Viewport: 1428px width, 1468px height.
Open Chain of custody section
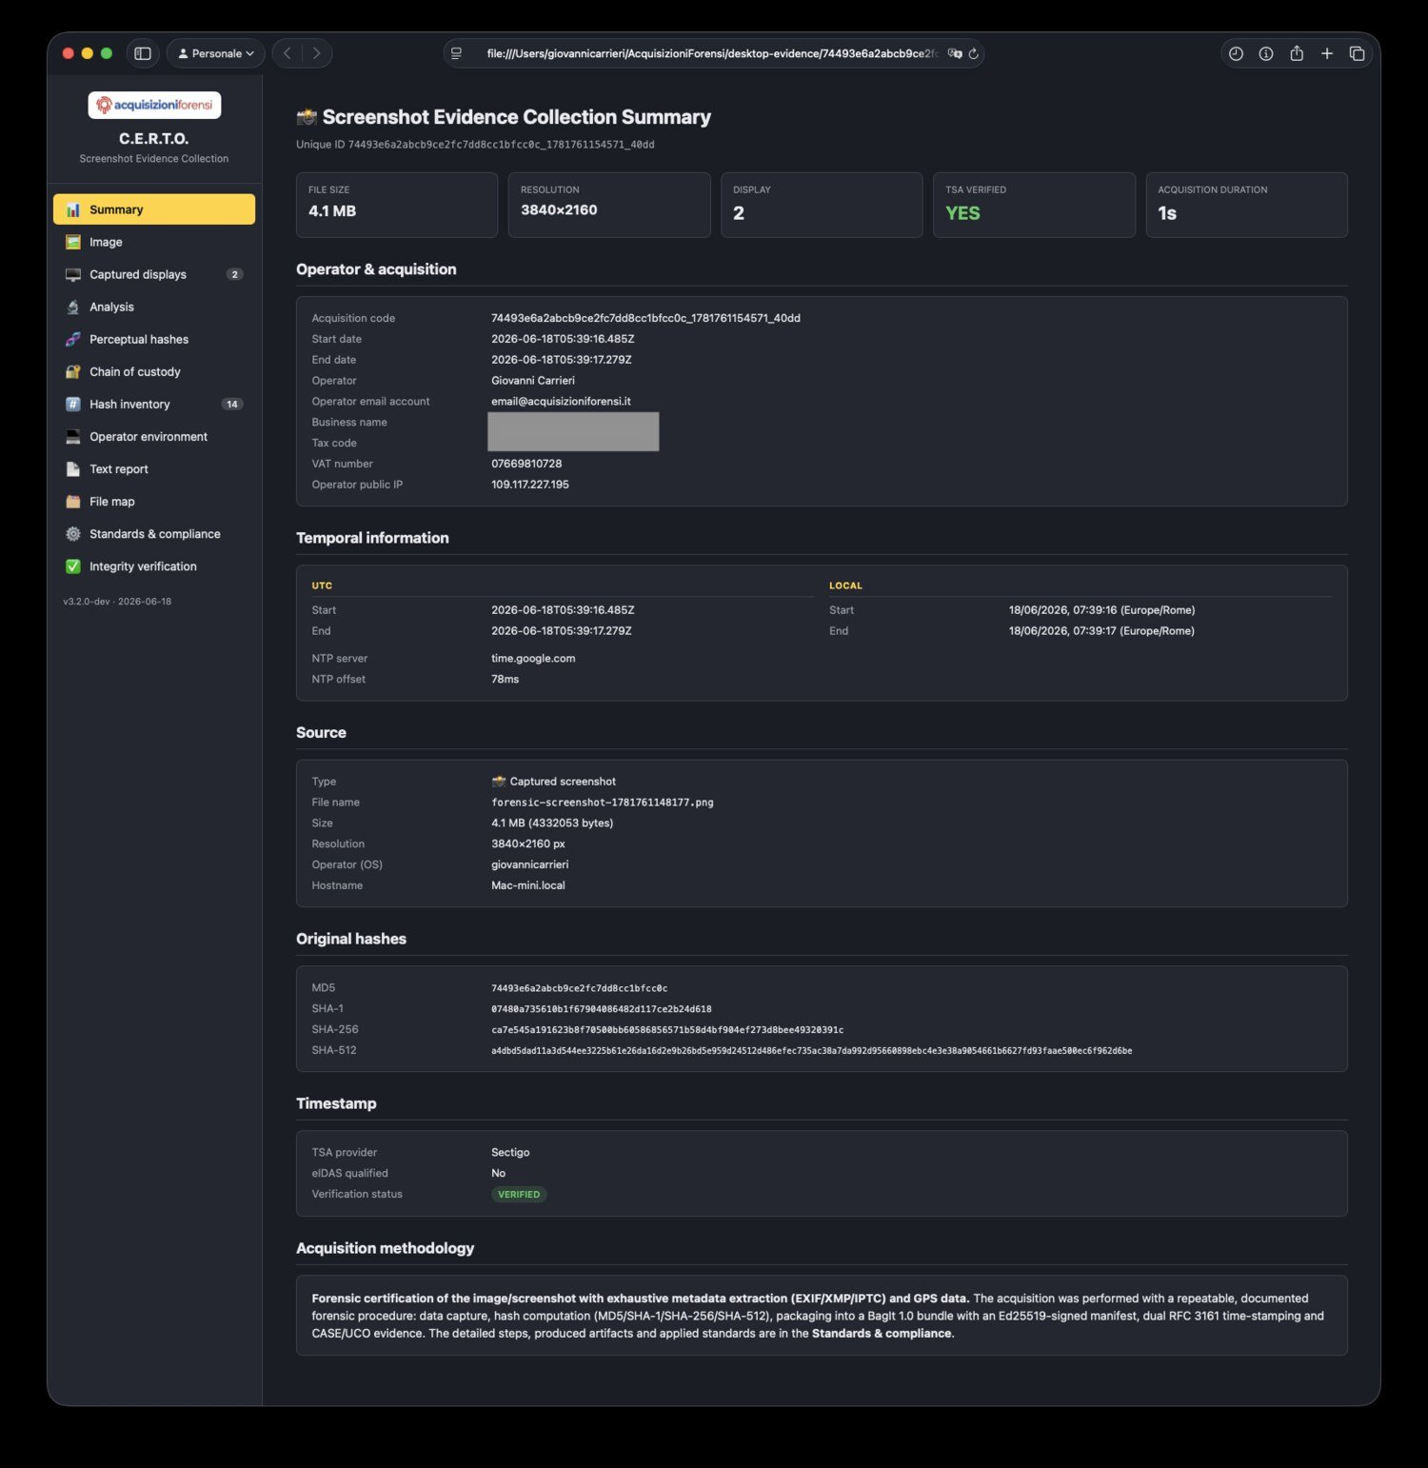(x=154, y=371)
